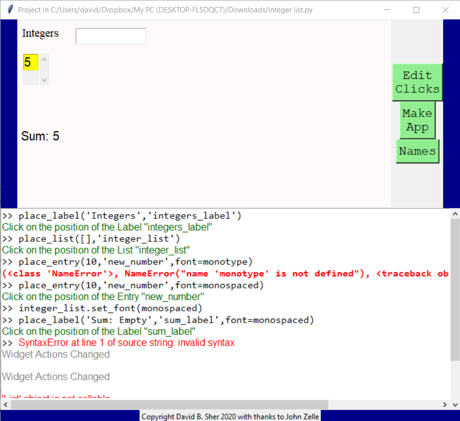Click the Integers label
The image size is (460, 421).
[40, 33]
